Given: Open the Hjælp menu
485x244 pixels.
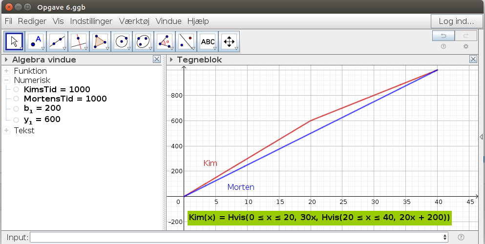Looking at the screenshot, I should pyautogui.click(x=198, y=21).
